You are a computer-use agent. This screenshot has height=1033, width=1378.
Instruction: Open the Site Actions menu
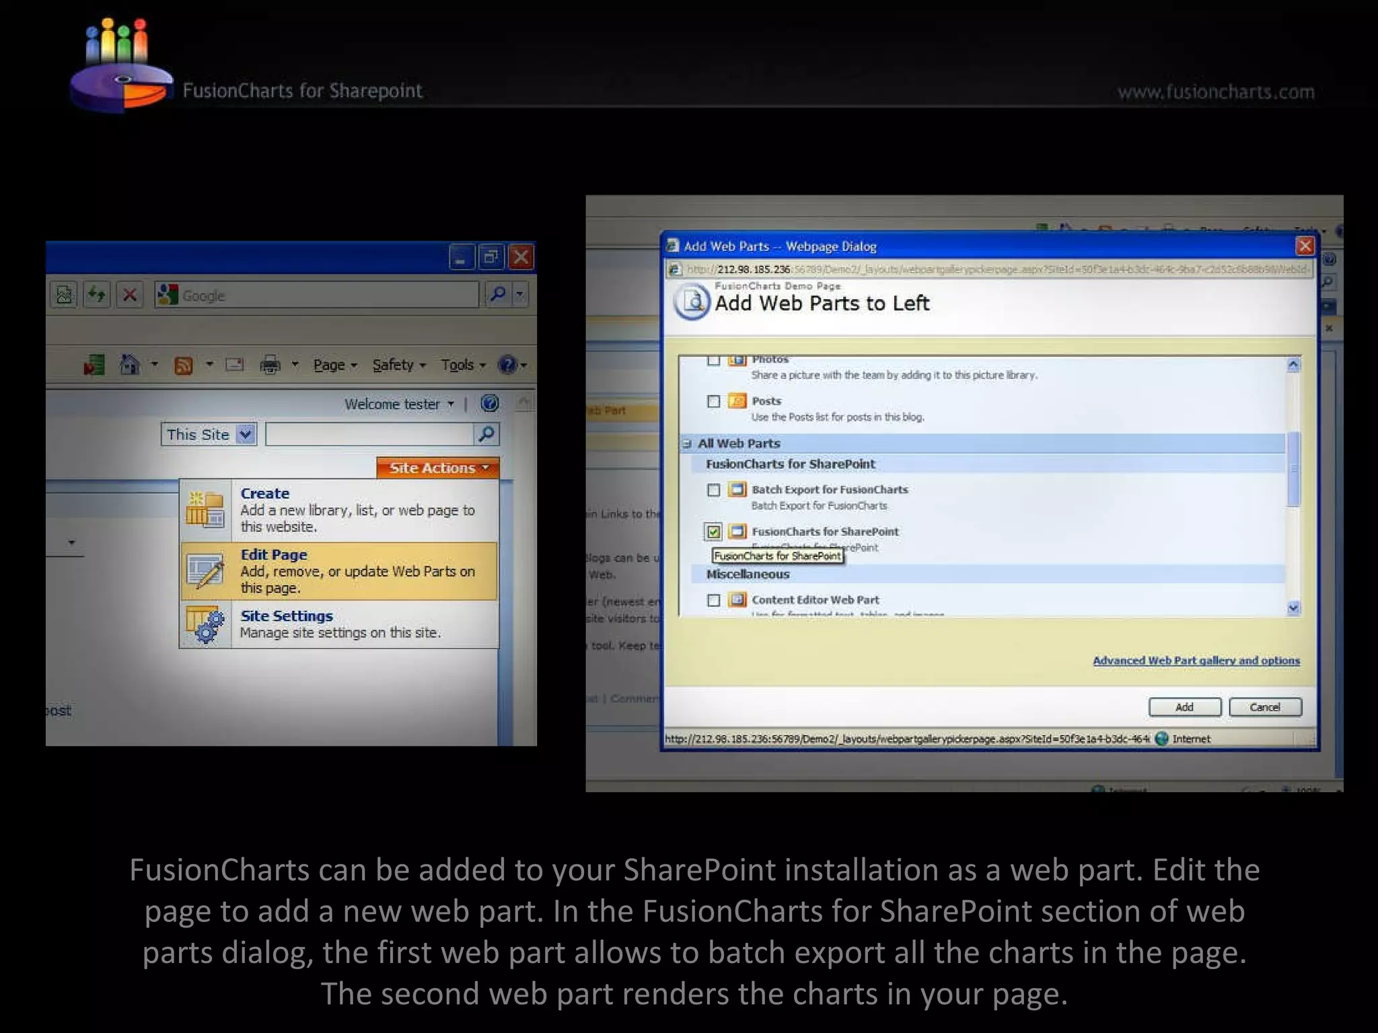(438, 468)
